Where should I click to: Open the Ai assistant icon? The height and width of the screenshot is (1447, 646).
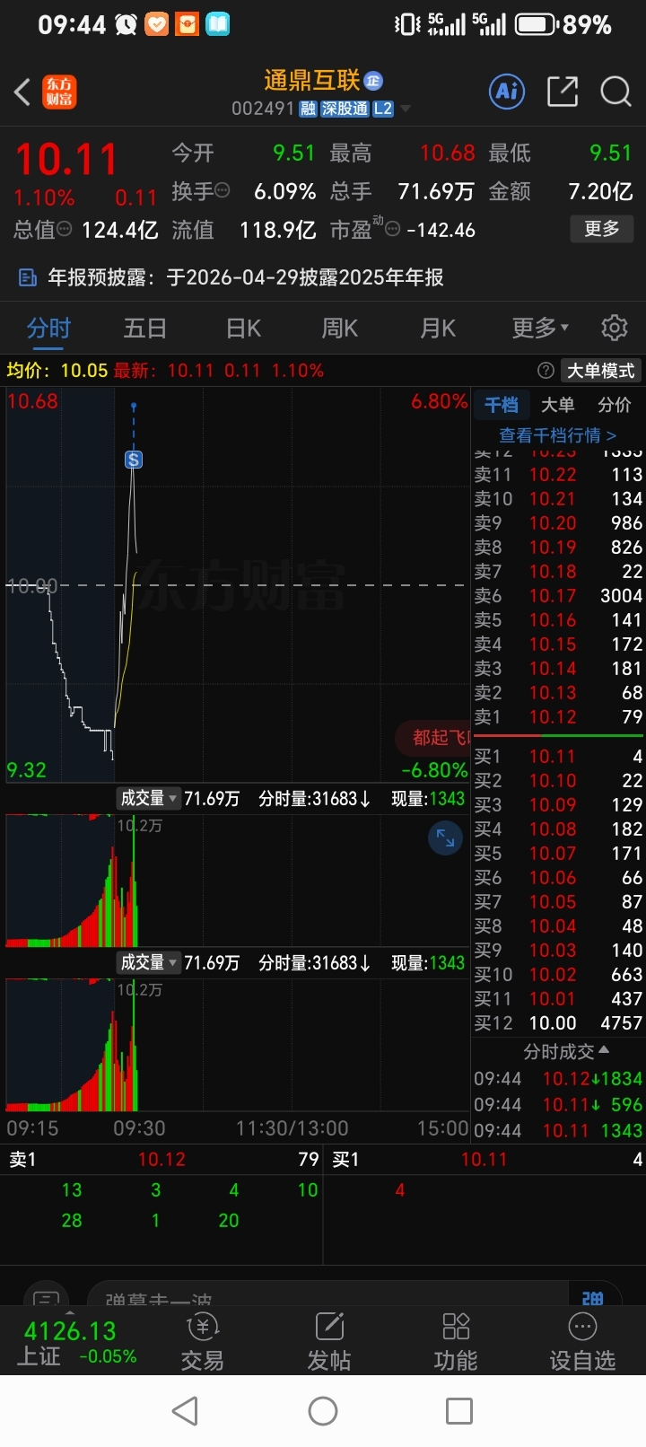tap(507, 91)
